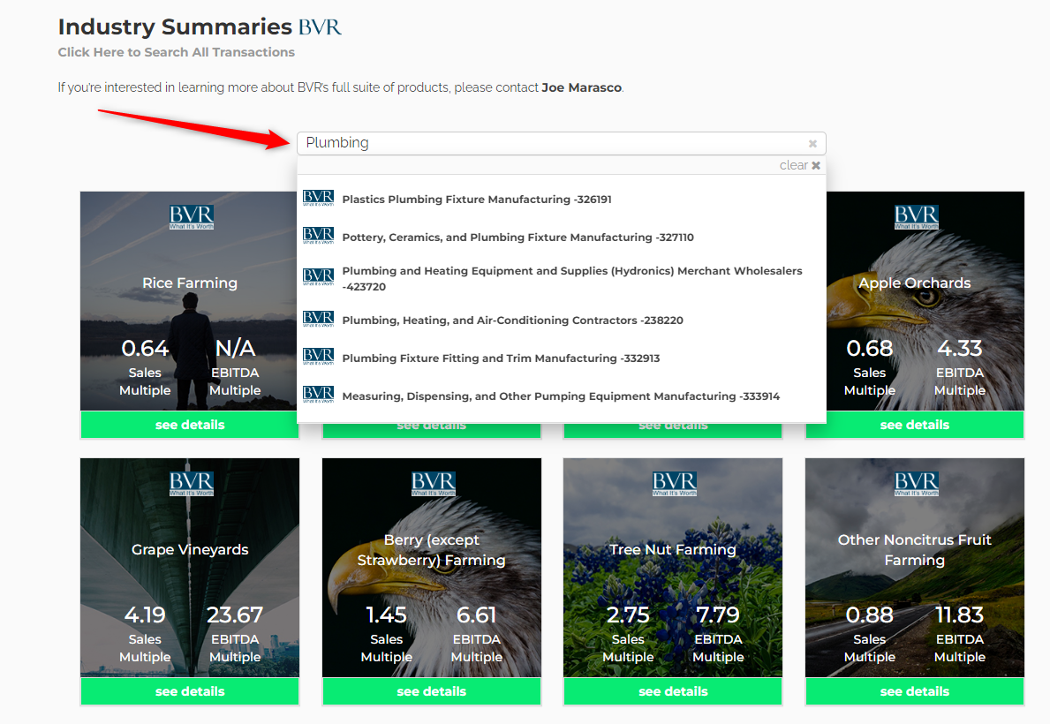Click BVR logo on Grape Vineyards card
The height and width of the screenshot is (724, 1050).
point(191,484)
